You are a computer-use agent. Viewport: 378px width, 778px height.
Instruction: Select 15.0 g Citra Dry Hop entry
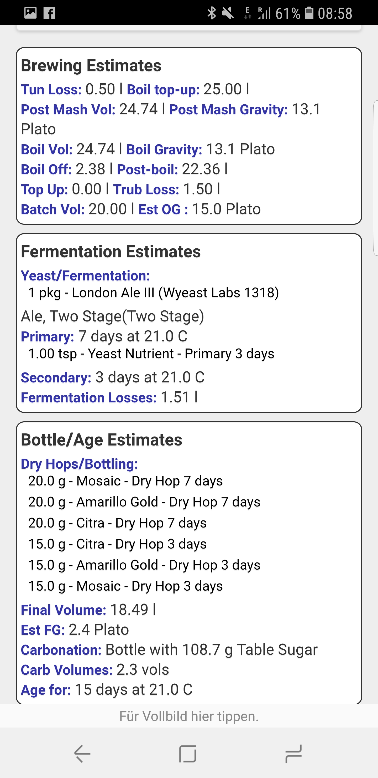coord(117,544)
